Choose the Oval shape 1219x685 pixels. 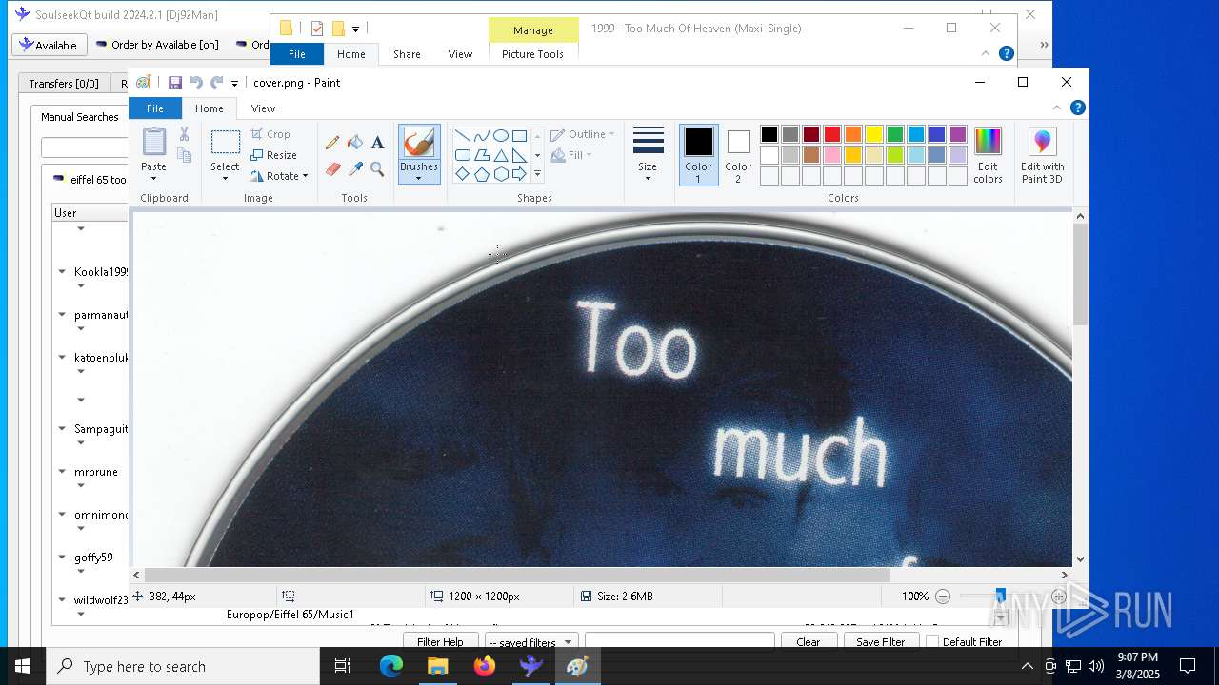click(500, 135)
